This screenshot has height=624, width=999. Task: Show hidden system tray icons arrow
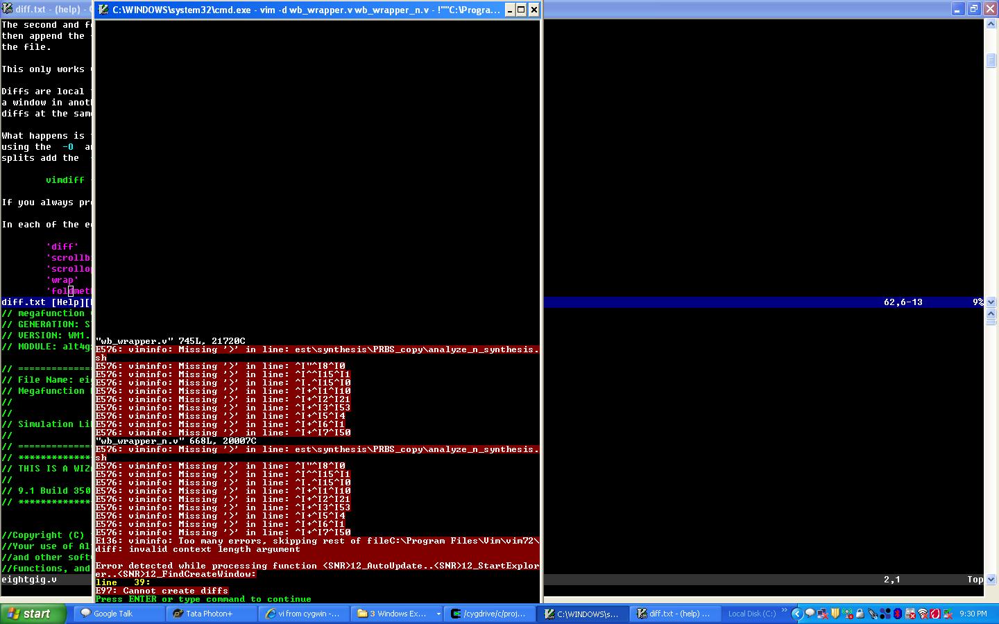pyautogui.click(x=797, y=614)
